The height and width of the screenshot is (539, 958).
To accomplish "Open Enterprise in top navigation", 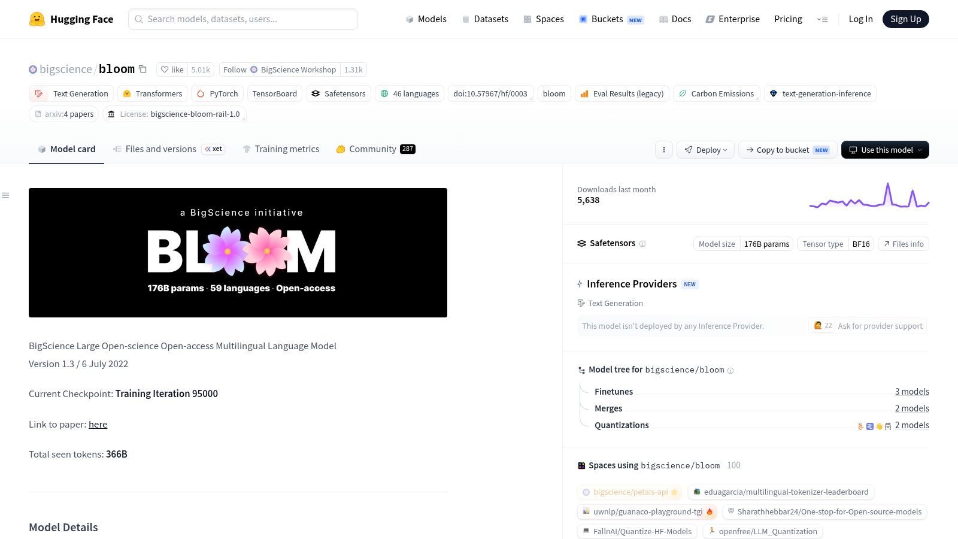I will pos(733,19).
